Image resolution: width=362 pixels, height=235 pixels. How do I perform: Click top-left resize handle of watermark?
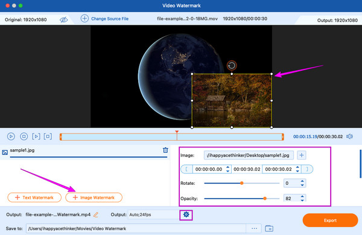192,74
